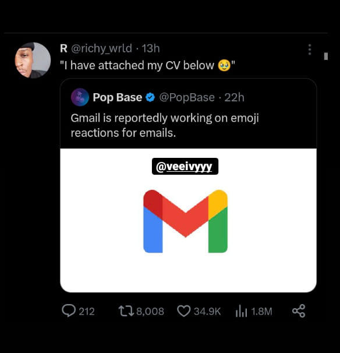Screen dimensions: 340x353
Task: Share the tweet using the share icon
Action: coord(299,311)
